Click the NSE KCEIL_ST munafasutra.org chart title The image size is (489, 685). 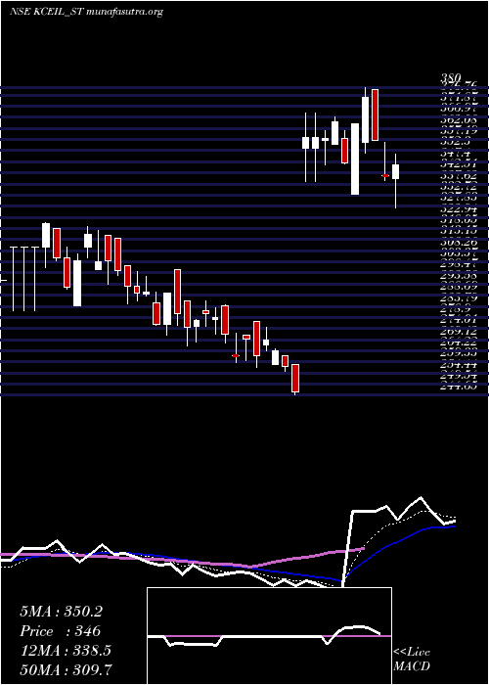[x=86, y=12]
